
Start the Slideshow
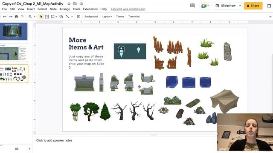click(226, 6)
